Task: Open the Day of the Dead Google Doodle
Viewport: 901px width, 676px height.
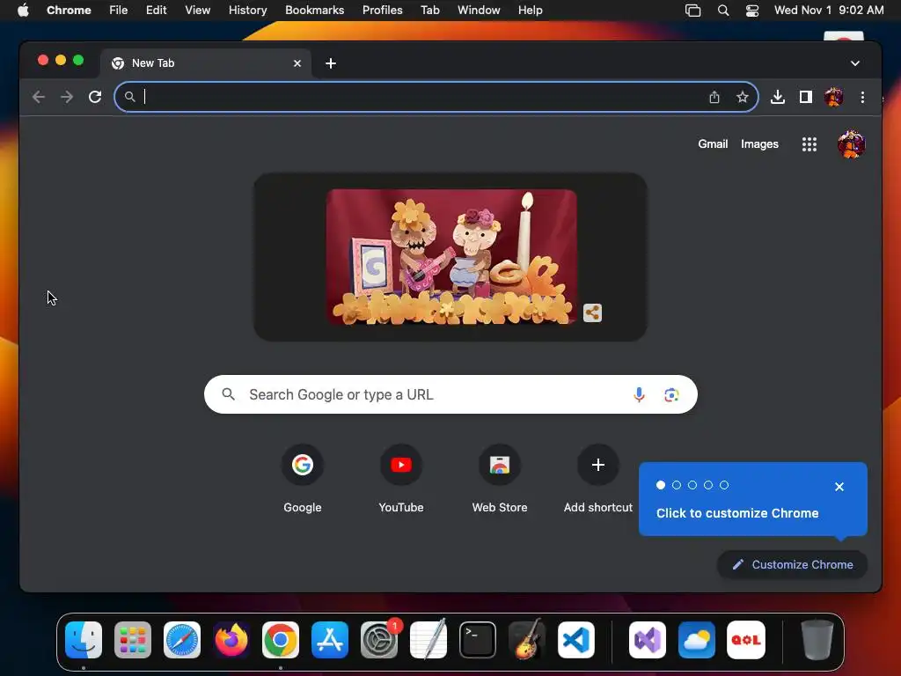Action: coord(451,257)
